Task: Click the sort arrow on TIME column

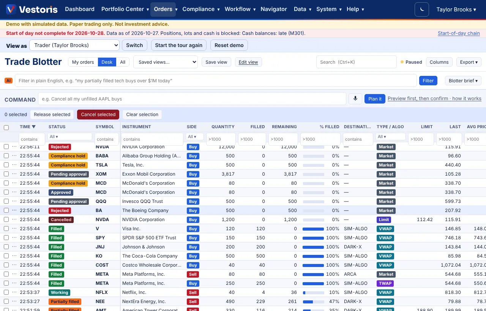Action: pos(34,127)
